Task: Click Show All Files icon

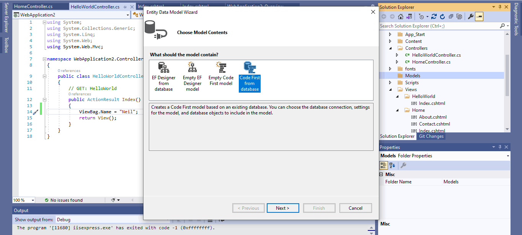Action: (459, 17)
